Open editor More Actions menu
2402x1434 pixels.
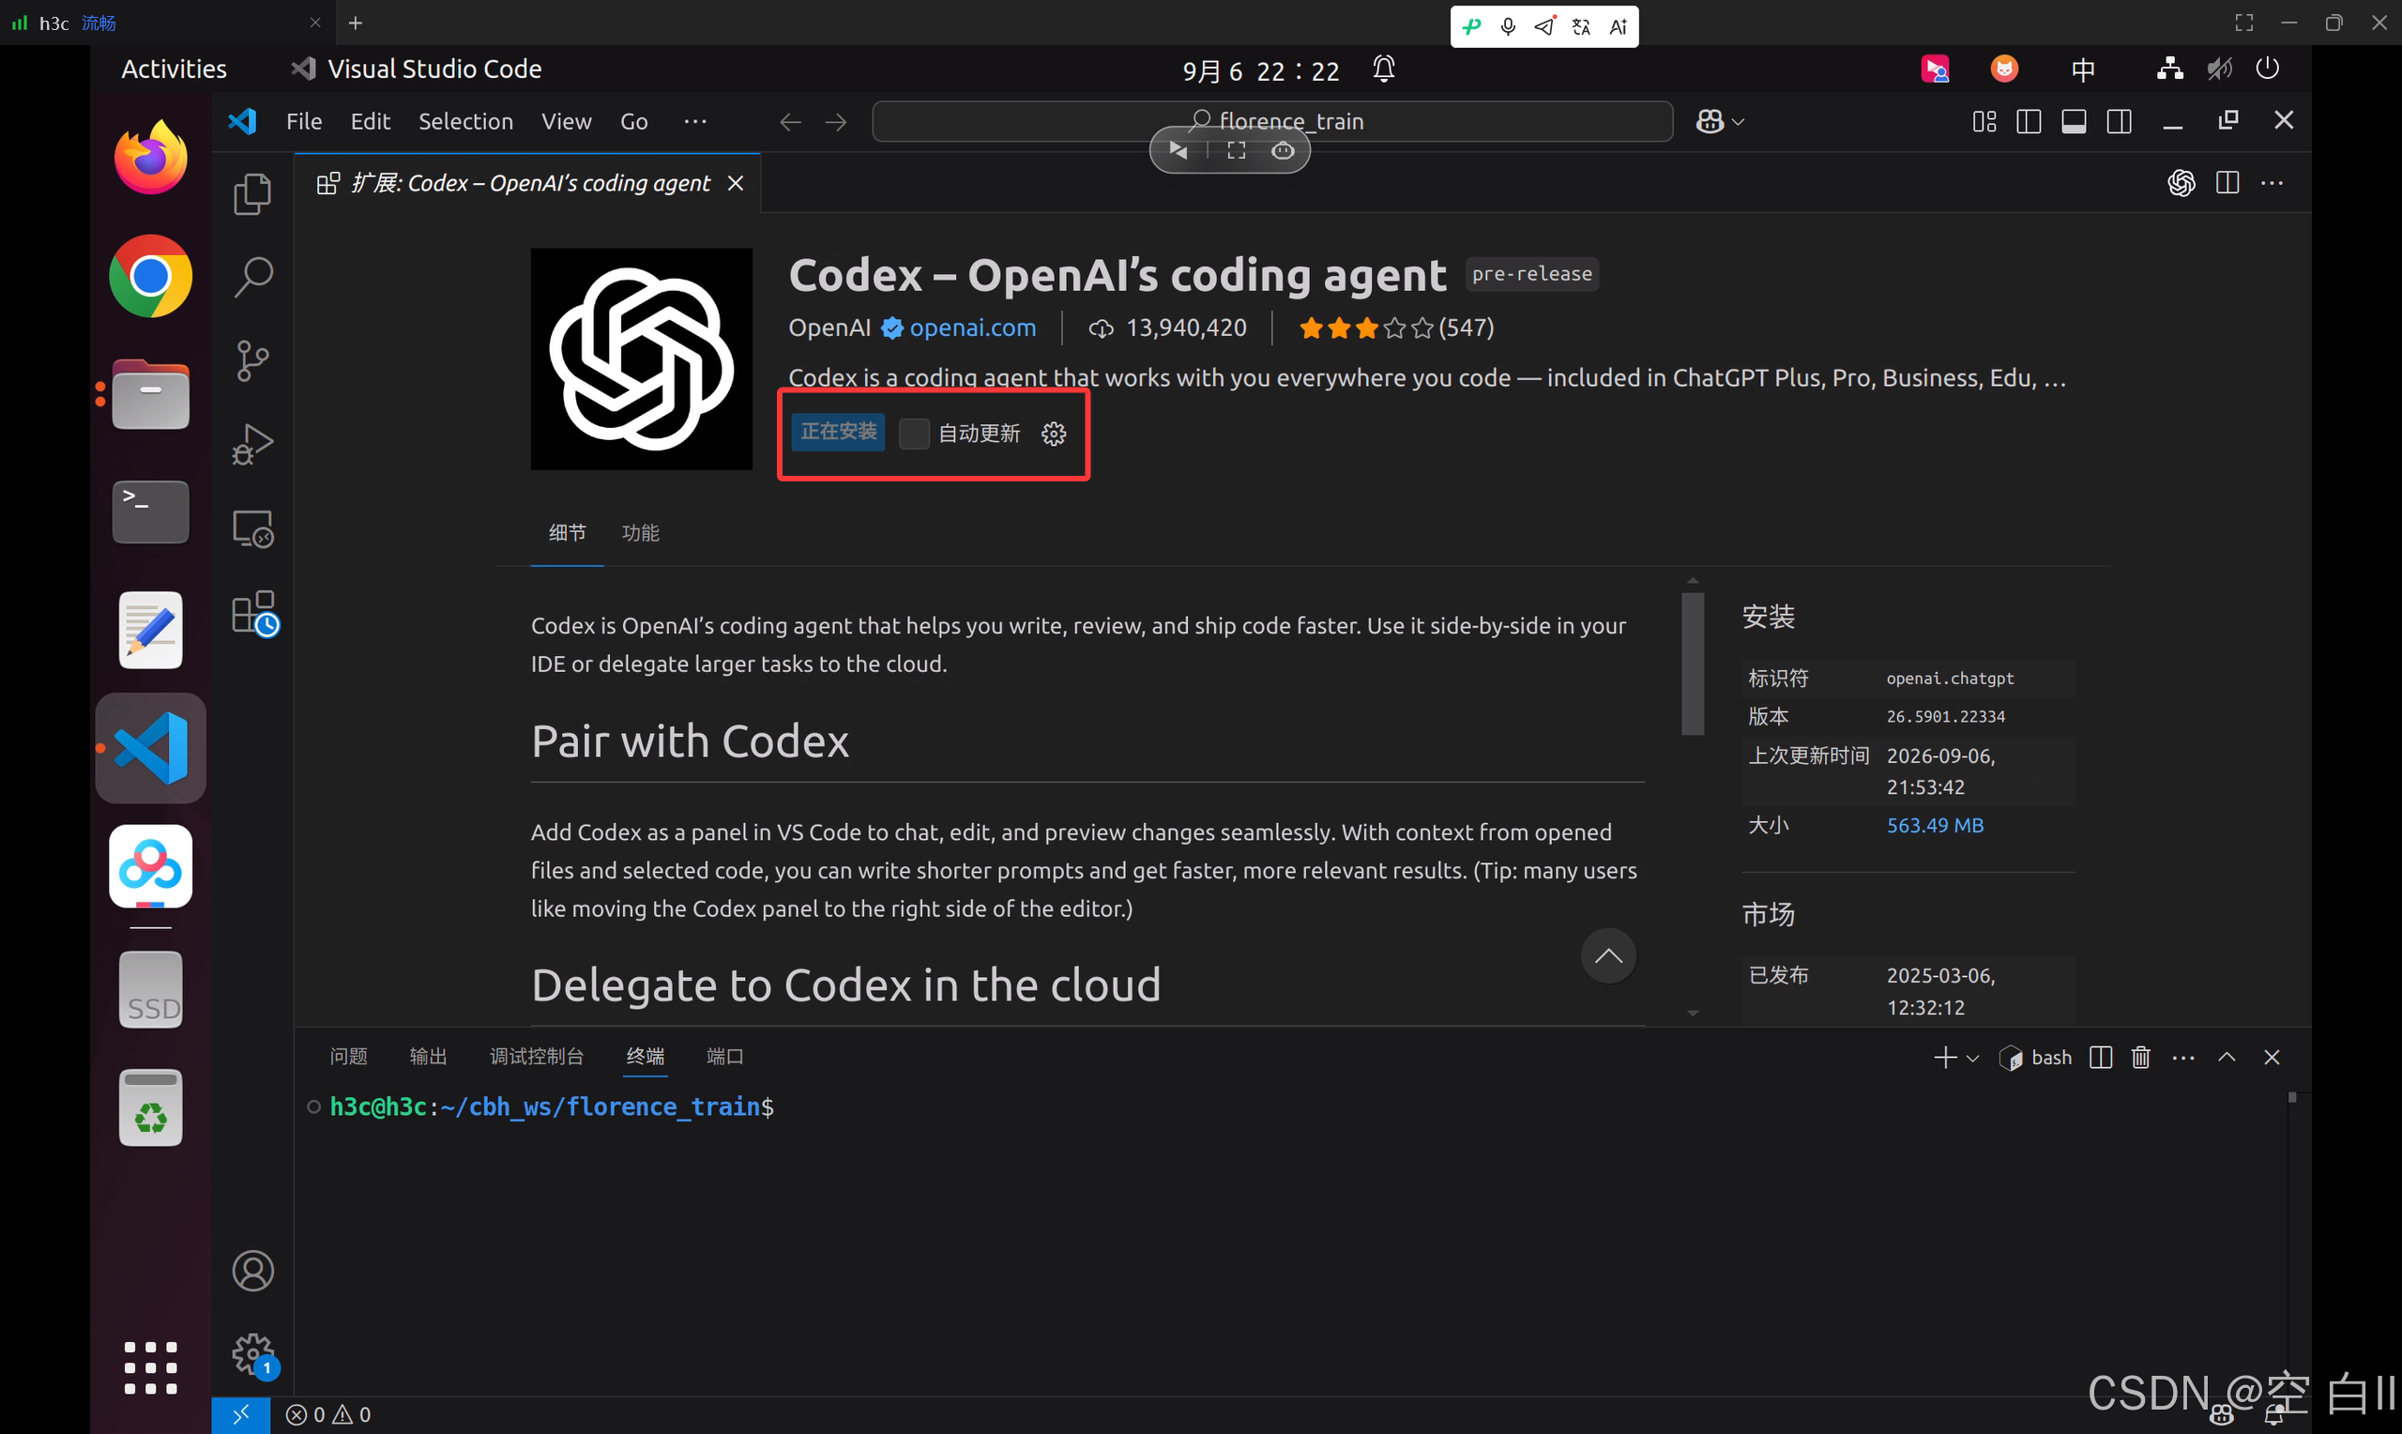(x=2273, y=183)
